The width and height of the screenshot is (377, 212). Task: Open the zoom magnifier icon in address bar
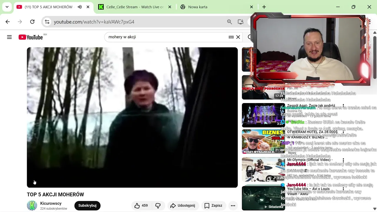229,22
